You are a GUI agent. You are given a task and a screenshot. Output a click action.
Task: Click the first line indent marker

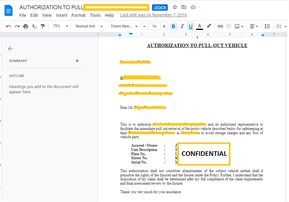131,34
